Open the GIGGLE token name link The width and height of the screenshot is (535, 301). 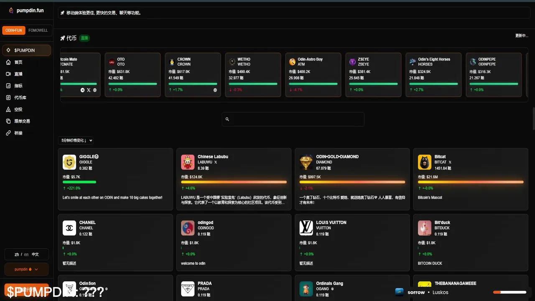coord(89,157)
